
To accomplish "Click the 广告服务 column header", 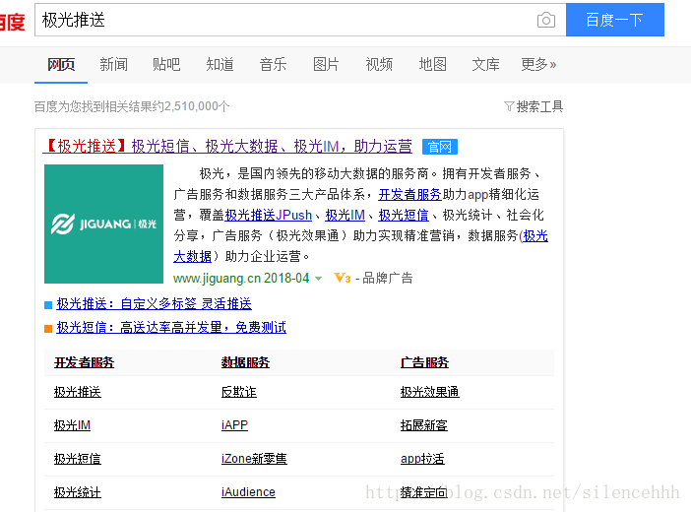I will point(424,362).
